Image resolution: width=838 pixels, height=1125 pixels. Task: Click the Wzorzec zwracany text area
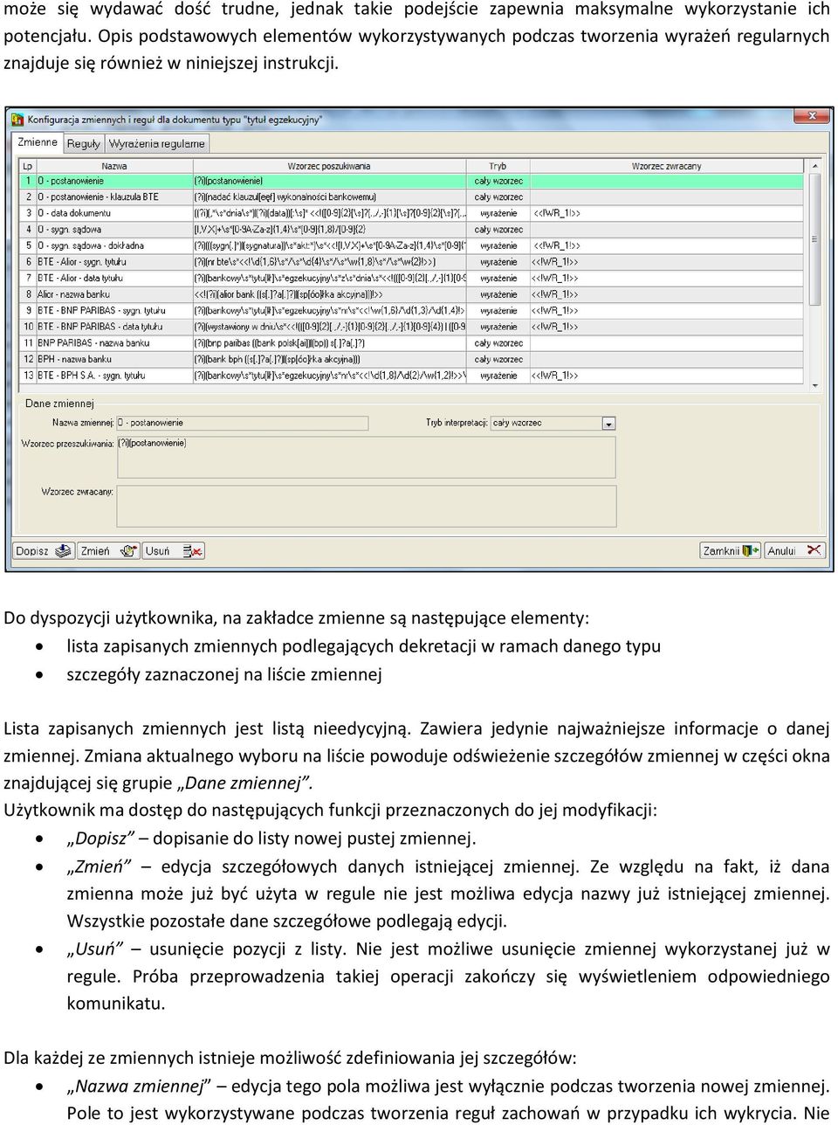click(366, 506)
